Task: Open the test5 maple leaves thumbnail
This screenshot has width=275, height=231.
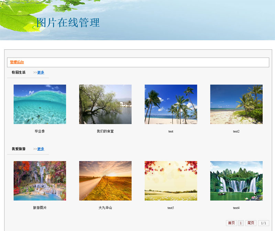Action: 171,181
